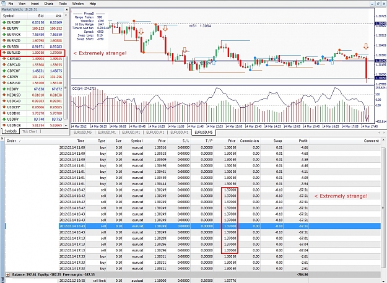Open the Tools menu

63,4
